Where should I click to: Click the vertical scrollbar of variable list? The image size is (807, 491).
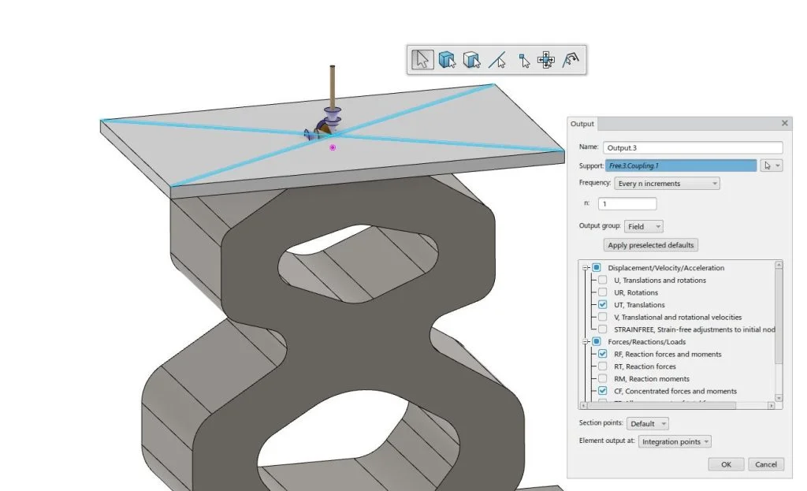tap(779, 315)
